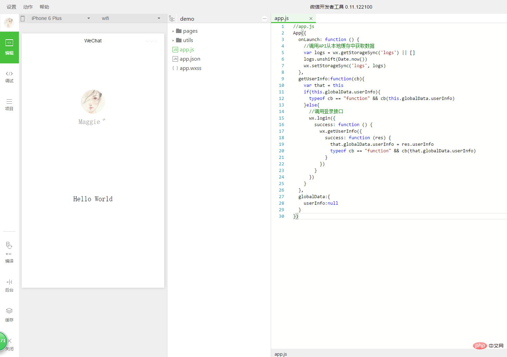The height and width of the screenshot is (357, 507).
Task: Click line number 9 in the editor
Action: tap(283, 79)
